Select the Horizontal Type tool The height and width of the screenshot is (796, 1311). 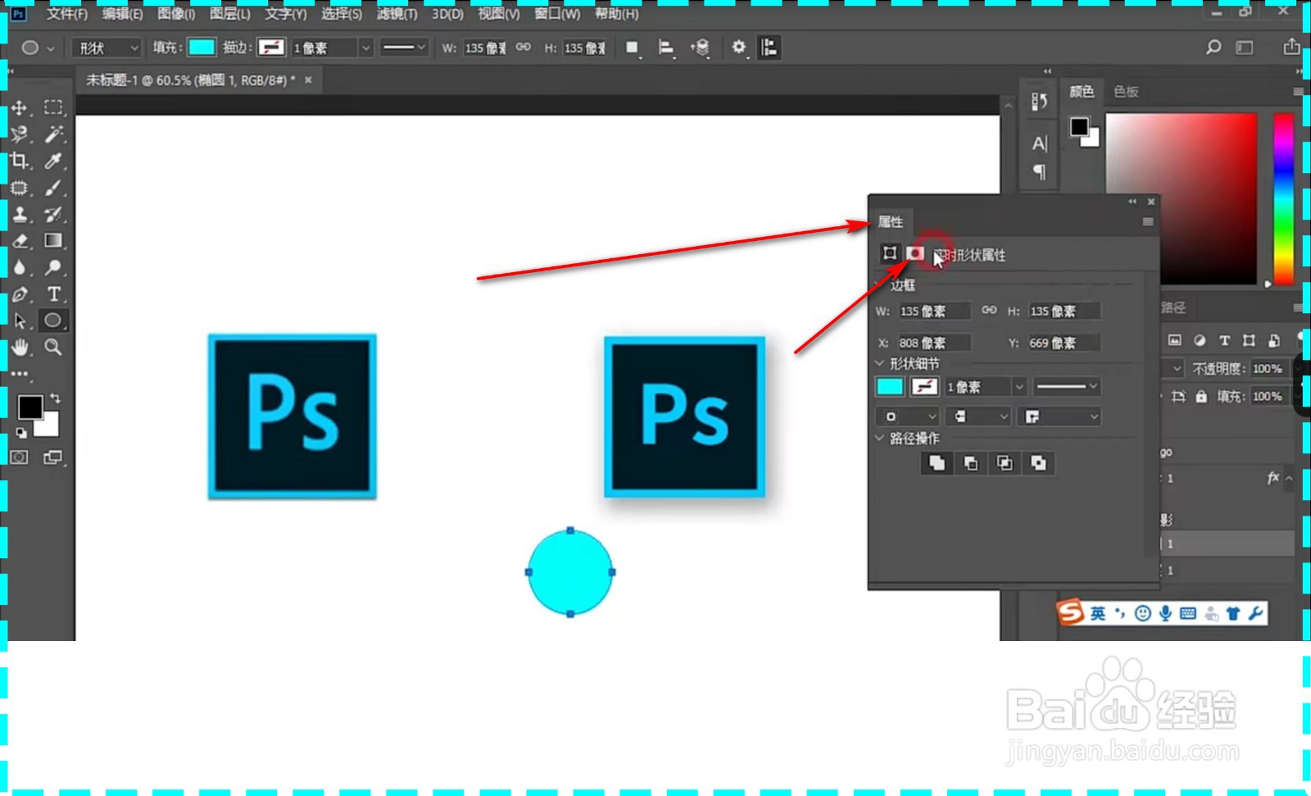53,294
